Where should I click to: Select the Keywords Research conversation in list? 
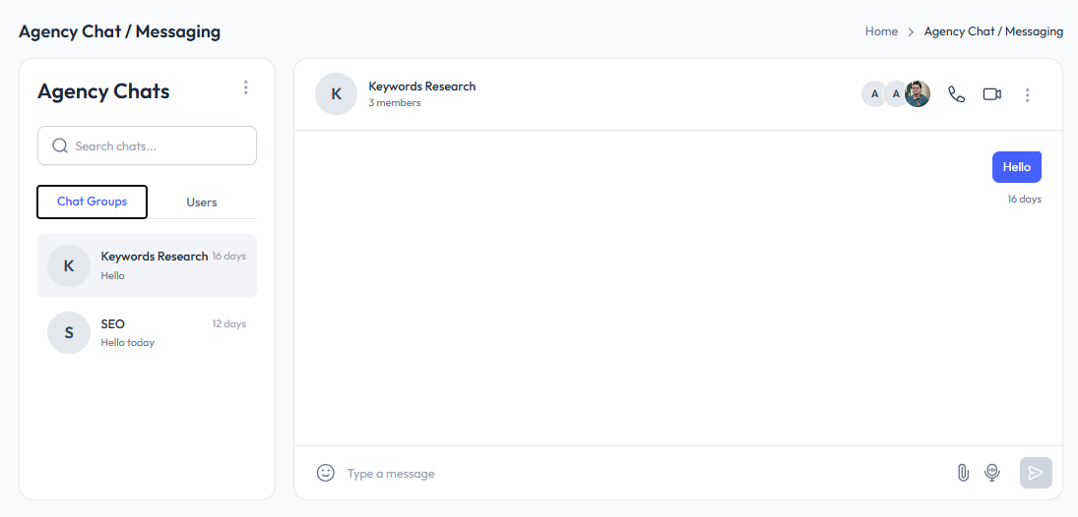pyautogui.click(x=147, y=265)
